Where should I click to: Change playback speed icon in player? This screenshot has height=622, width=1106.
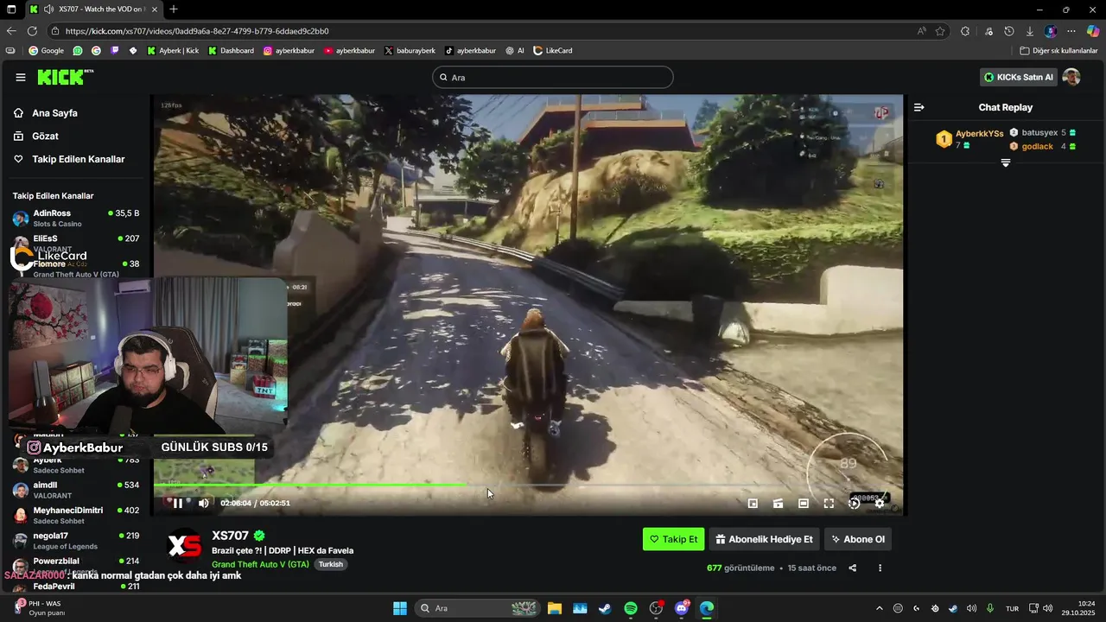[x=854, y=503]
